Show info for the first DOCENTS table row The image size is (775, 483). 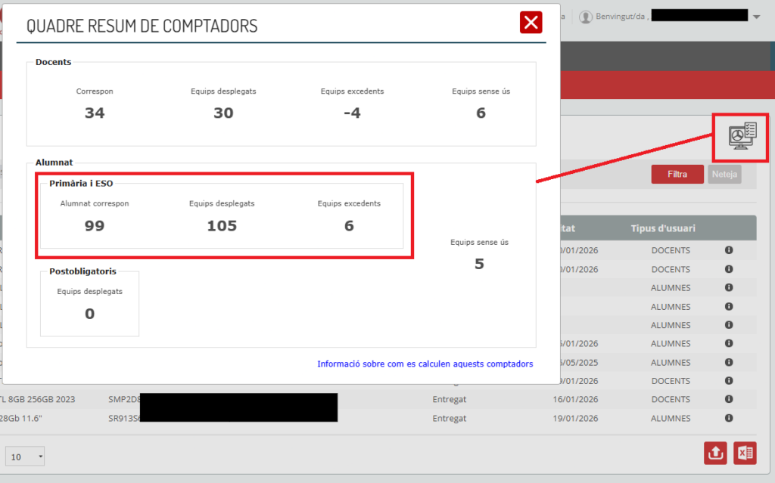(729, 249)
